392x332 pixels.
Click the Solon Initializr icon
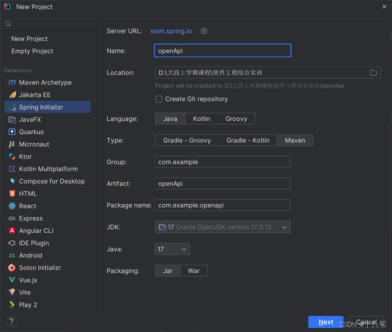coord(12,268)
